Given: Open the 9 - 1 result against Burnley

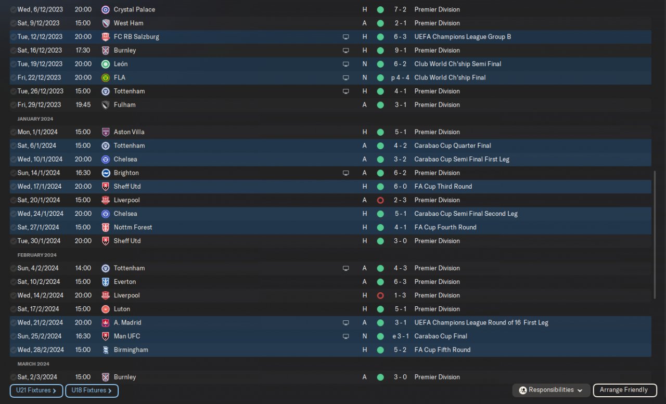Looking at the screenshot, I should [400, 50].
